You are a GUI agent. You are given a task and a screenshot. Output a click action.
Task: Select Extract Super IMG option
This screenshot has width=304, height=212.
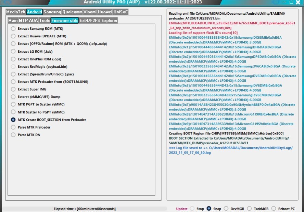(x=28, y=89)
